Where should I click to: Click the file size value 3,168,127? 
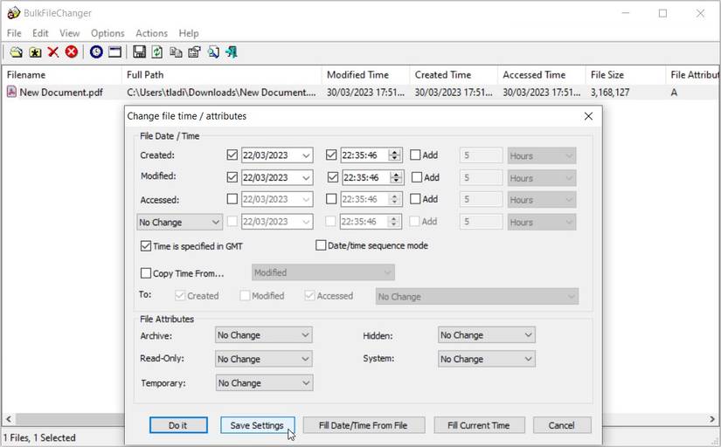coord(610,93)
